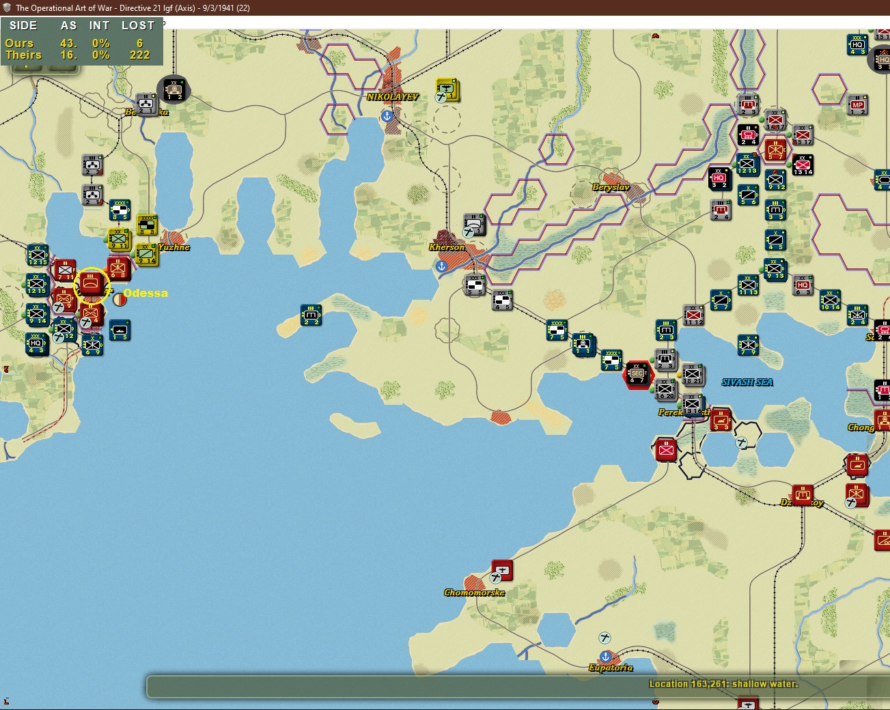Select red II unit with strength 7-11
This screenshot has width=890, height=710.
coord(66,270)
